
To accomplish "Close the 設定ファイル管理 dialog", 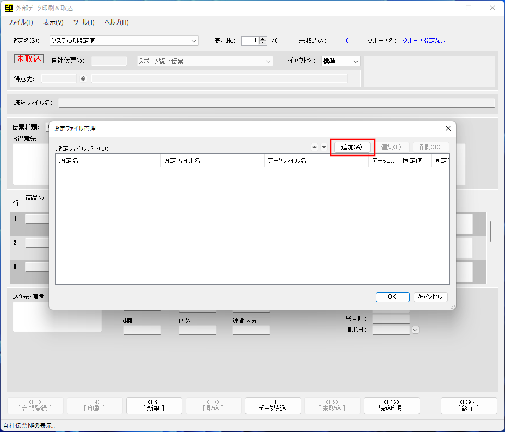I will point(448,129).
